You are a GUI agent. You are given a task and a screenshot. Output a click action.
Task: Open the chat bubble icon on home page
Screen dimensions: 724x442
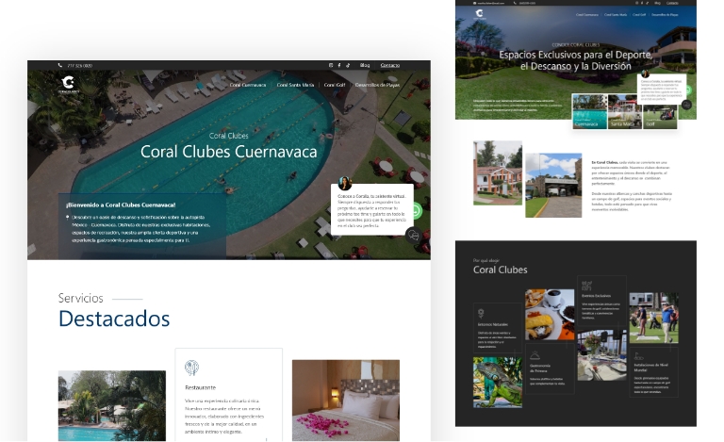point(686,105)
